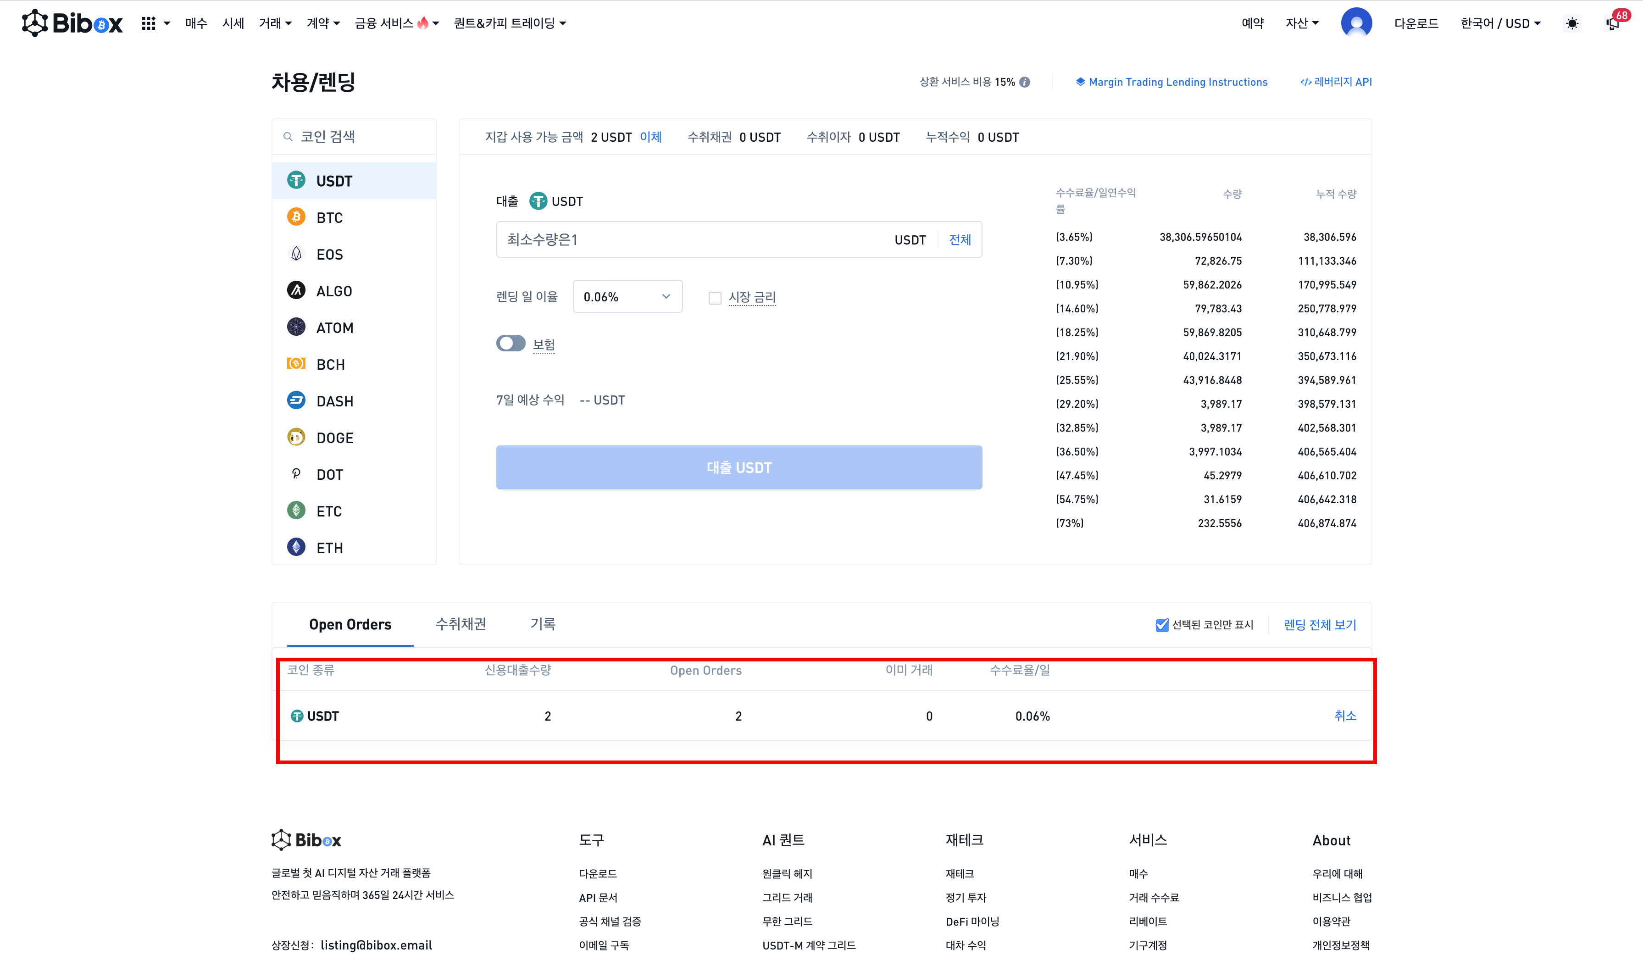The image size is (1643, 955).
Task: Select the DOGE coin in list
Action: 334,438
